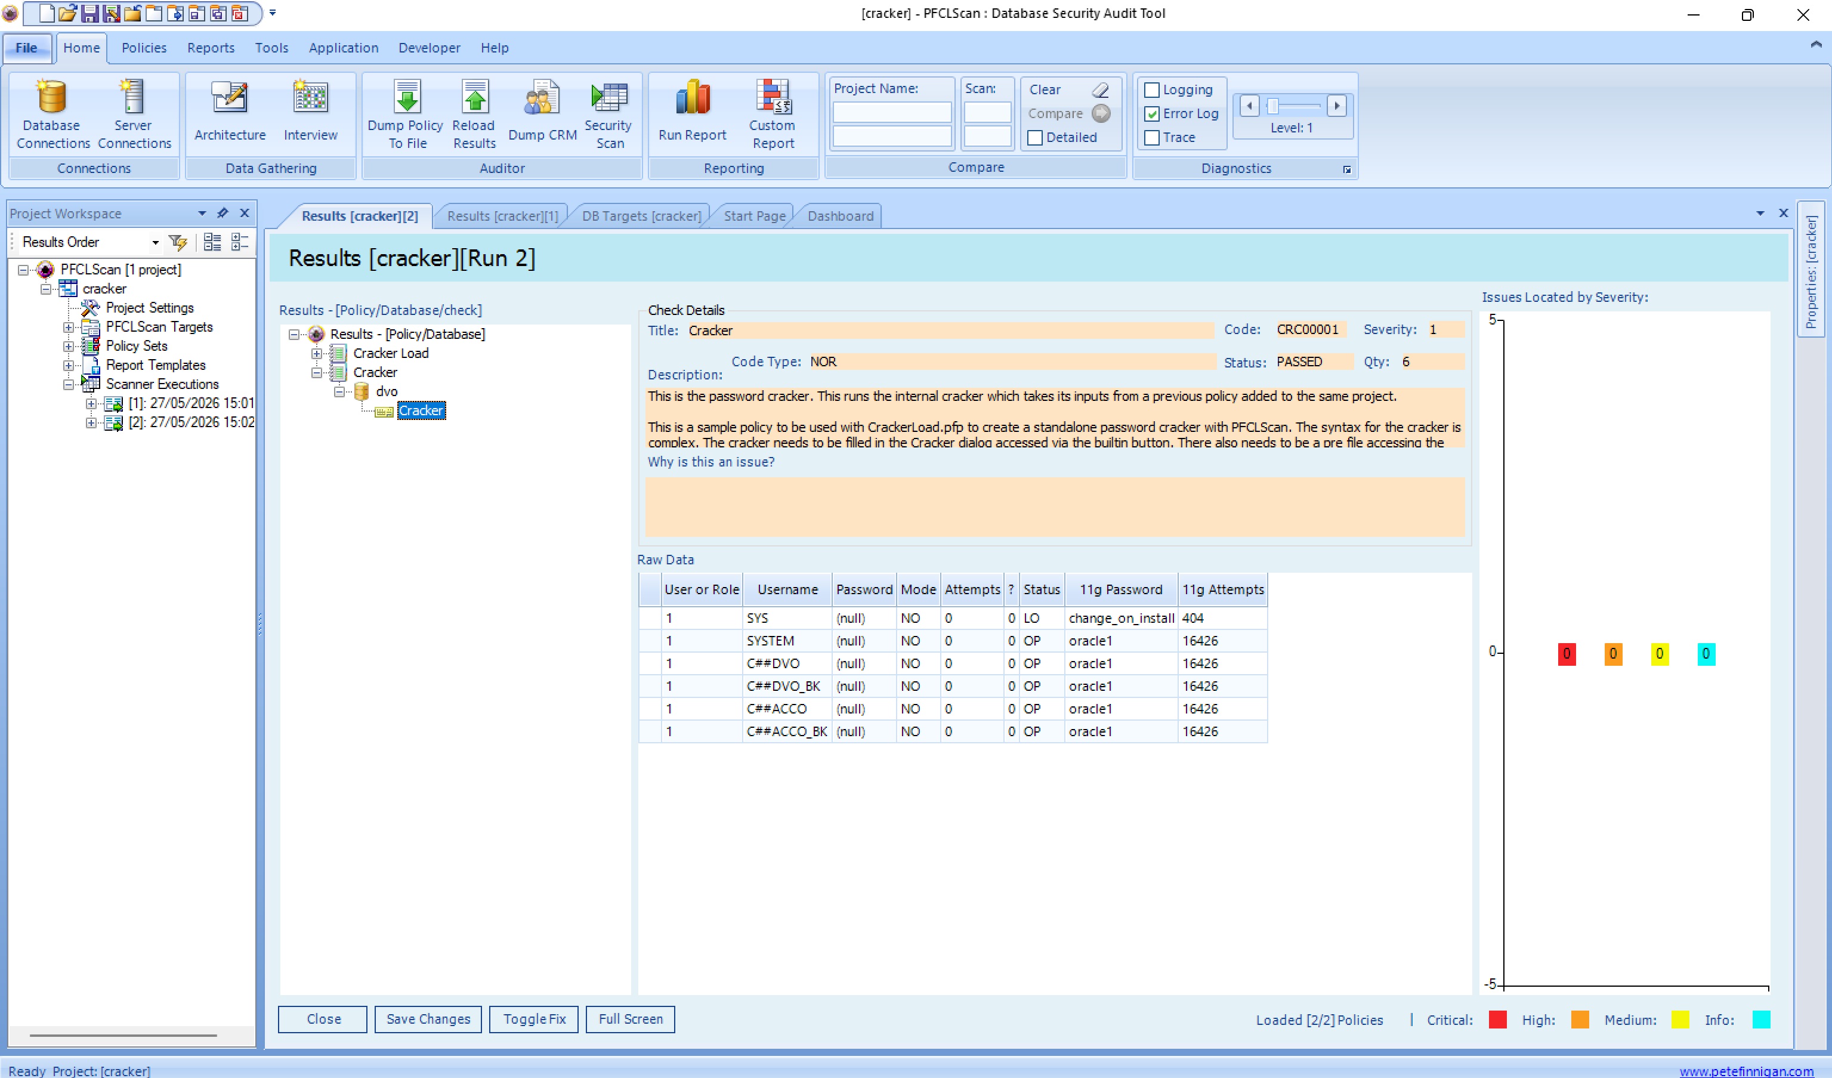1832x1078 pixels.
Task: Click the diagnostics level slider thumb
Action: point(1272,106)
